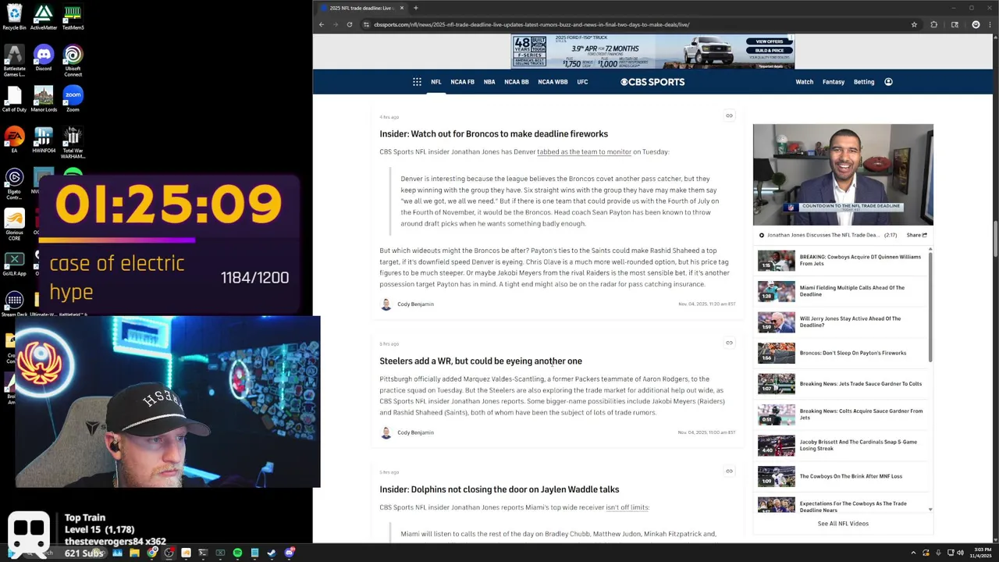This screenshot has height=562, width=999.
Task: Open the Zoom desktop shortcut
Action: point(73,99)
